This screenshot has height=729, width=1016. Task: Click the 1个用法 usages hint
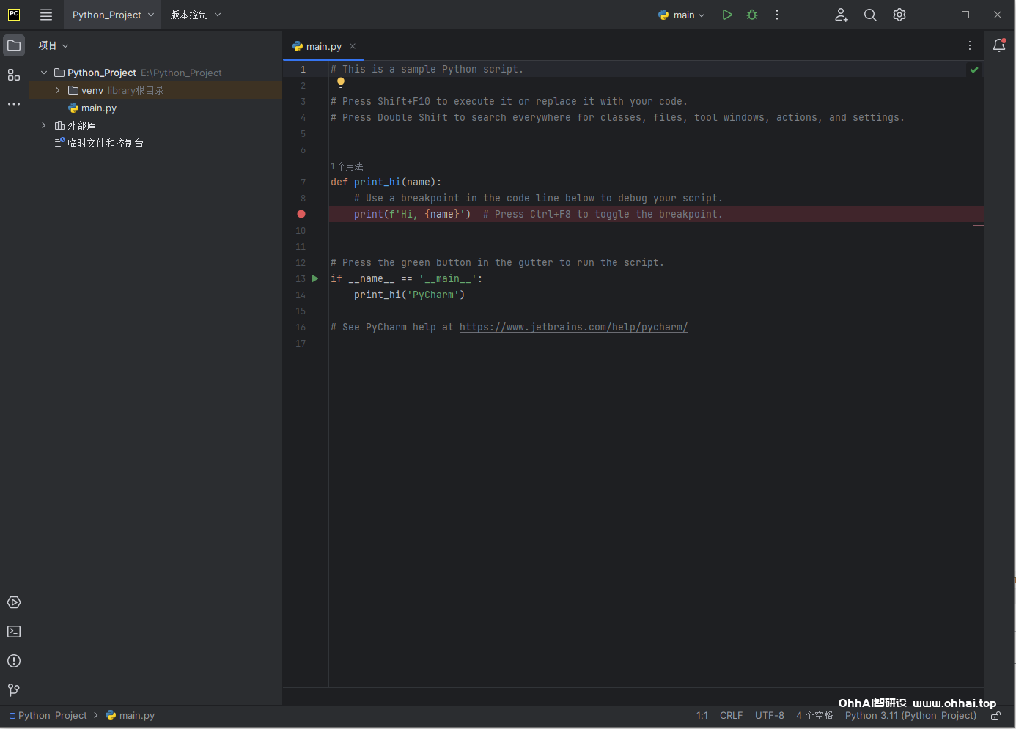tap(347, 166)
